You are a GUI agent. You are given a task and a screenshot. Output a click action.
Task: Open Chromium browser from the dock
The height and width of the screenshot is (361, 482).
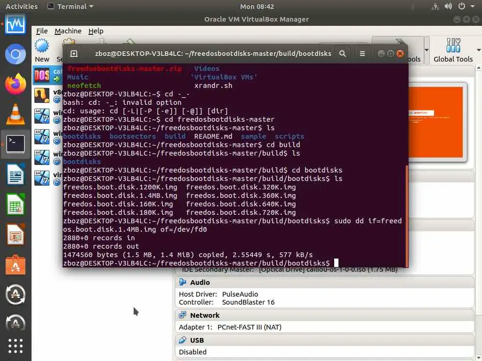pyautogui.click(x=16, y=55)
